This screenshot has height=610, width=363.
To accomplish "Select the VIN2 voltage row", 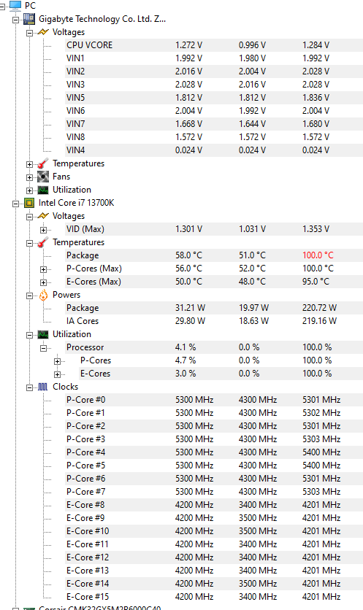I will [214, 72].
